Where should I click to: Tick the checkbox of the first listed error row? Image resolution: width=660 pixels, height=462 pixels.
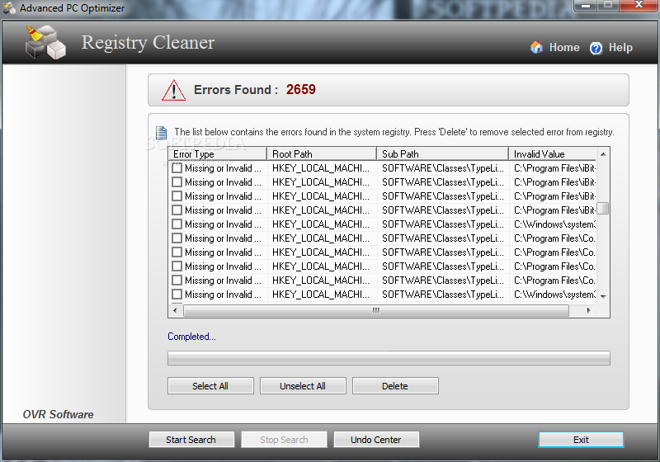[177, 167]
